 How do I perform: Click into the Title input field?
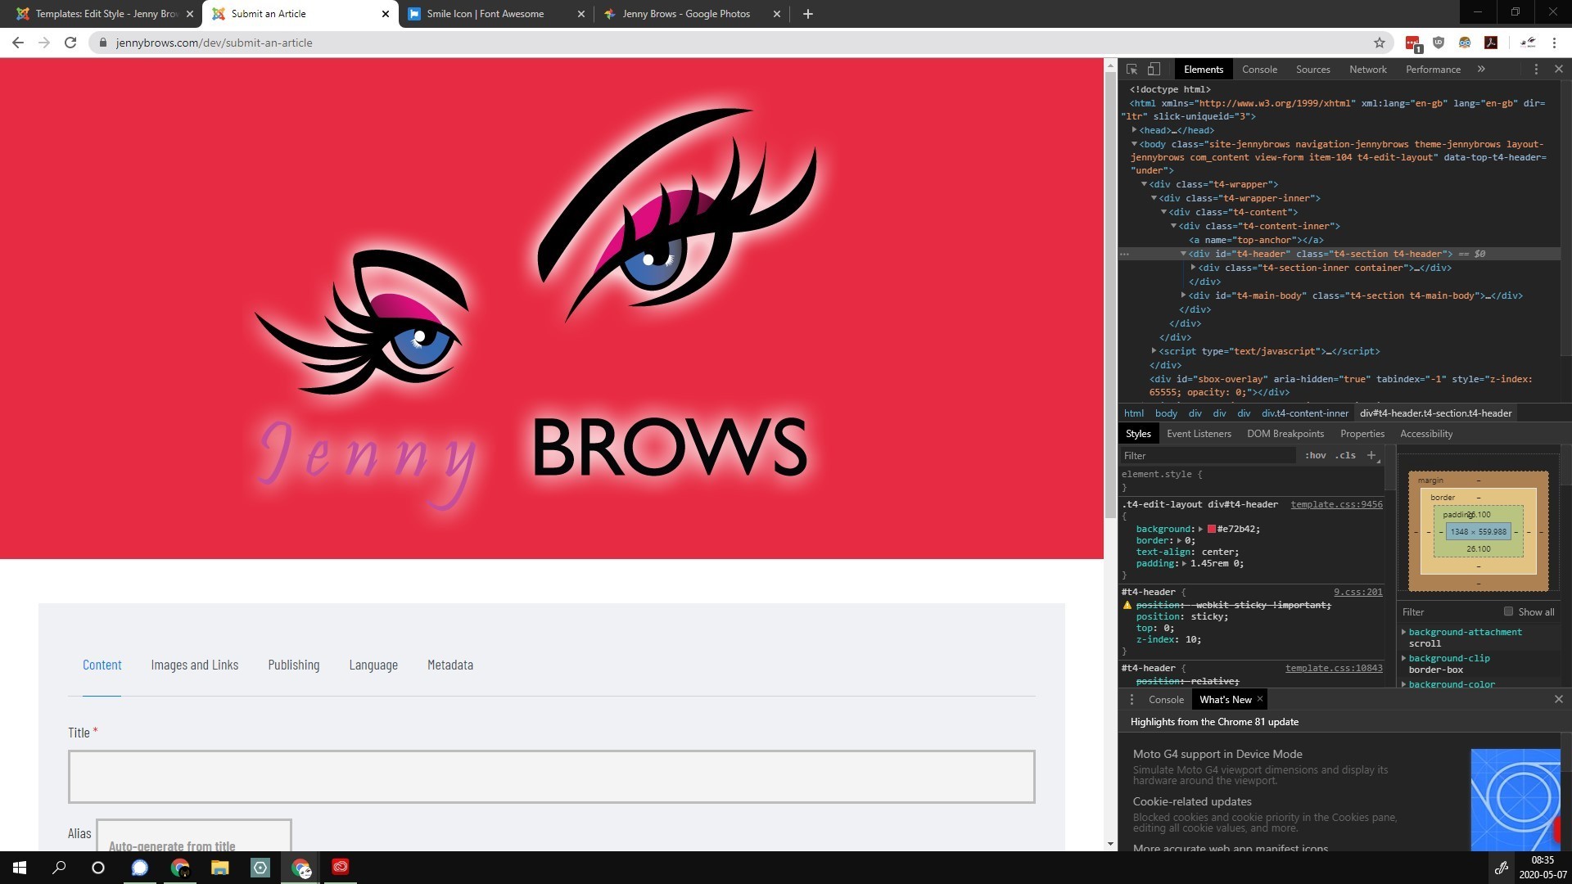click(x=551, y=776)
